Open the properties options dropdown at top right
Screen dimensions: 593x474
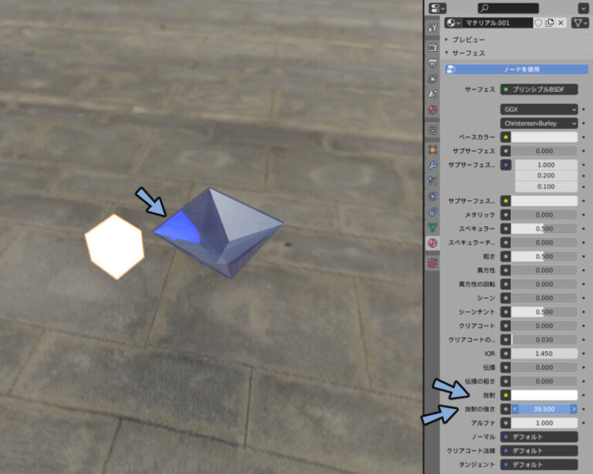pos(583,8)
